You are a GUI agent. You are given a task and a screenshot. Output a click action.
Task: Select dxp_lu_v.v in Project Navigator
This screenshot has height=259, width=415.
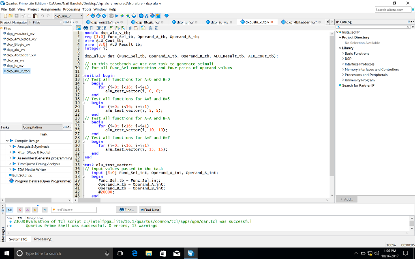click(x=15, y=66)
